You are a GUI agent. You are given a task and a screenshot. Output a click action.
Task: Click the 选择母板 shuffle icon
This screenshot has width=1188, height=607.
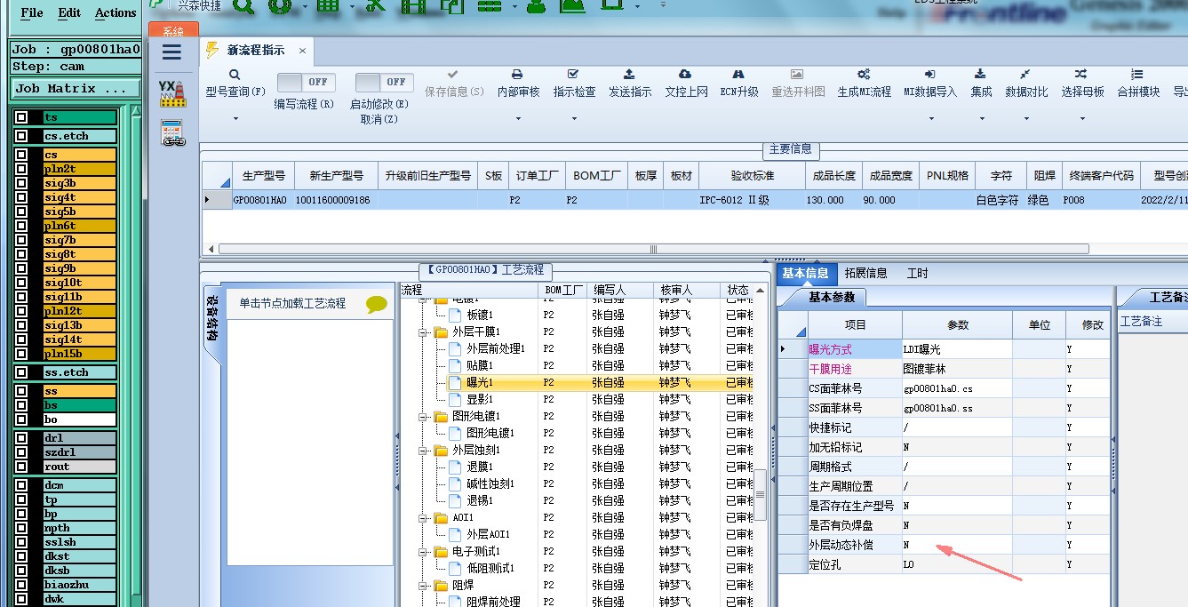[1080, 75]
